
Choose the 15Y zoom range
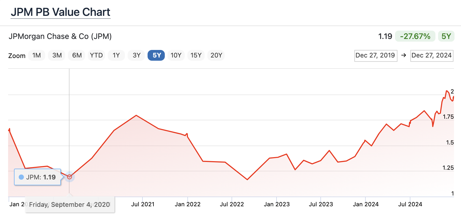point(196,55)
